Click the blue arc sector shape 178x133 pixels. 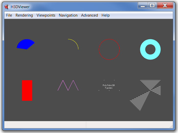click(25, 44)
